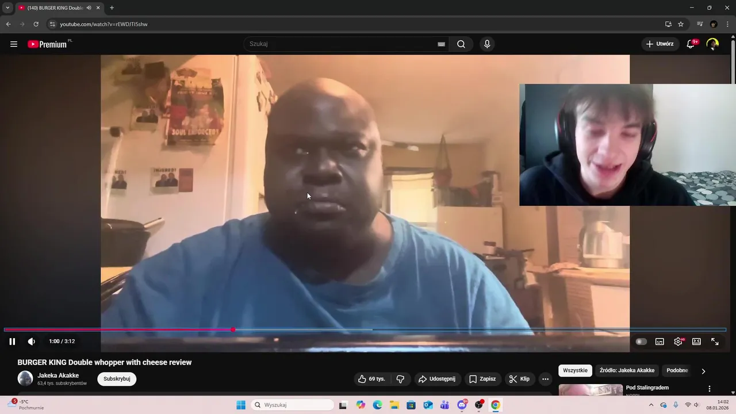The width and height of the screenshot is (736, 414).
Task: Dislike the video with thumbs down
Action: 400,379
